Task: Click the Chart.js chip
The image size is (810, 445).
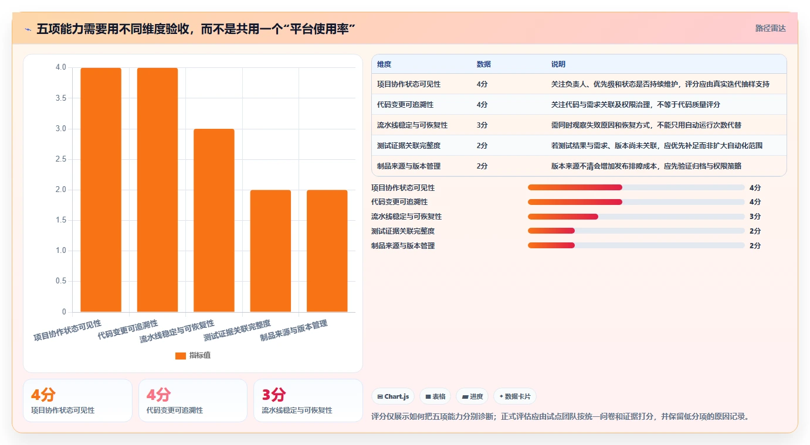Action: 393,396
